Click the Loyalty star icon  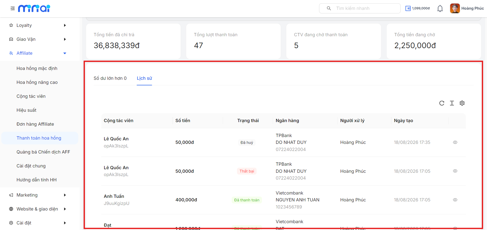[x=11, y=25]
